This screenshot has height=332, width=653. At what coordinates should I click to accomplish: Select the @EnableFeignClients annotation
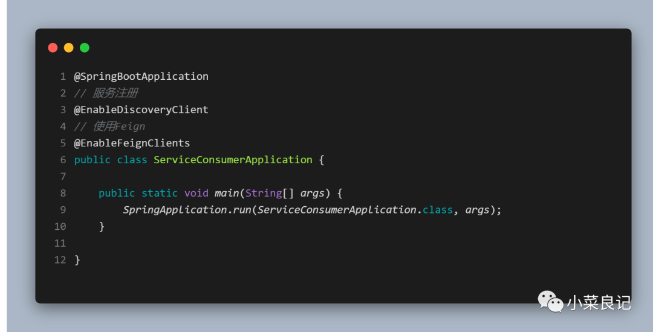coord(132,143)
